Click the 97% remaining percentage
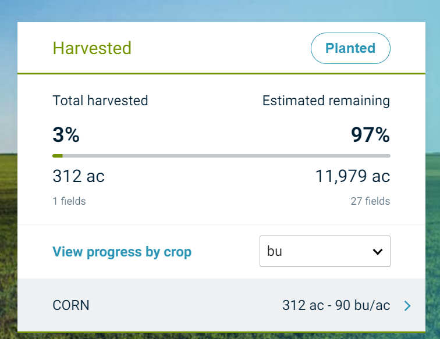The width and height of the screenshot is (440, 339). pyautogui.click(x=370, y=135)
